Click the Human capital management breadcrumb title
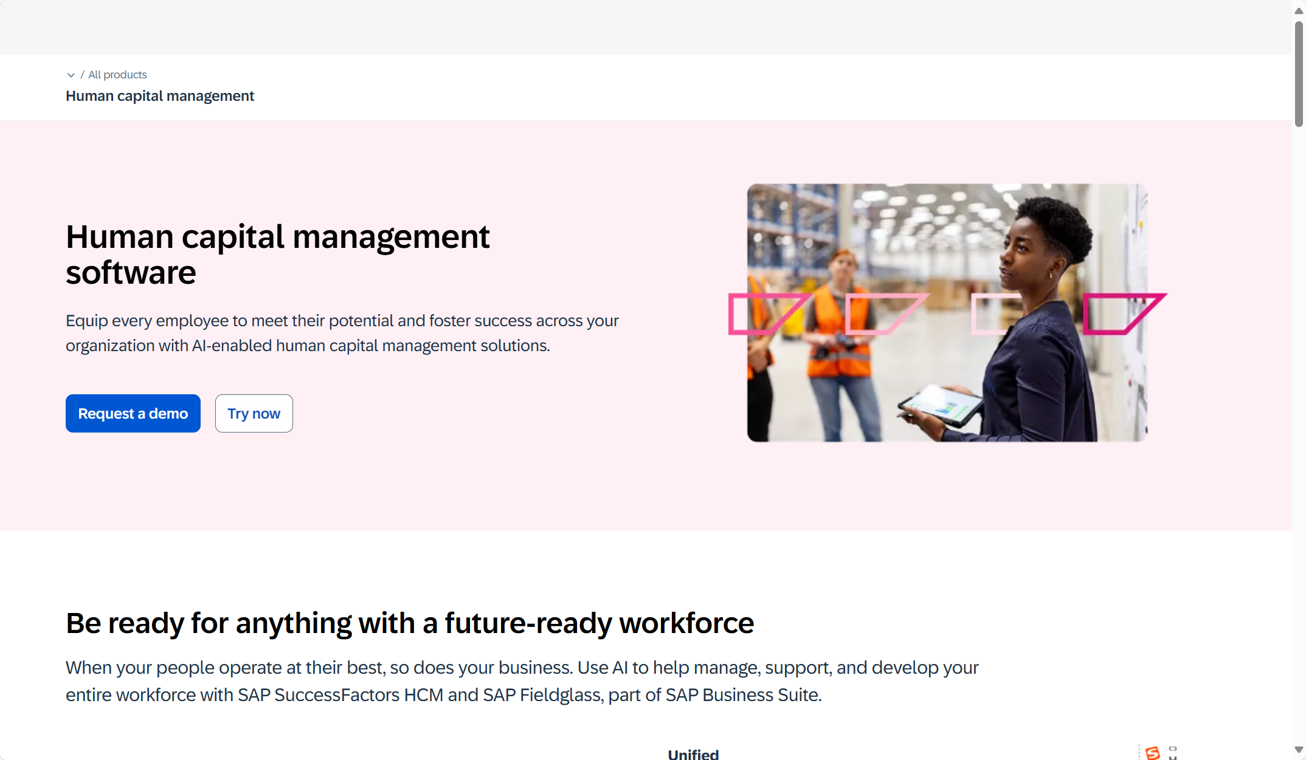Screen dimensions: 1306x760 [160, 96]
